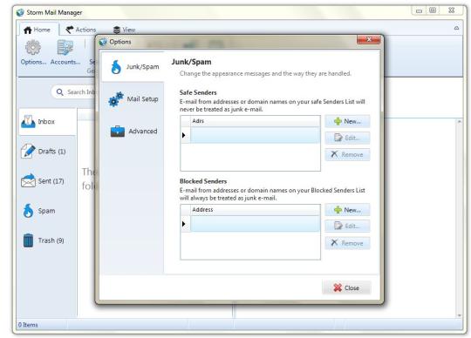
Task: Edit selected Safe Senders entry
Action: point(347,138)
